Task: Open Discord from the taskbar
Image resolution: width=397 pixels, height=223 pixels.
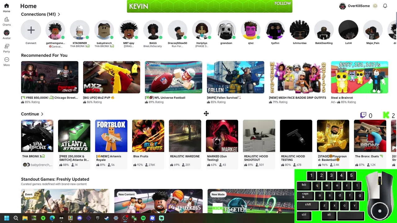Action: 79,218
